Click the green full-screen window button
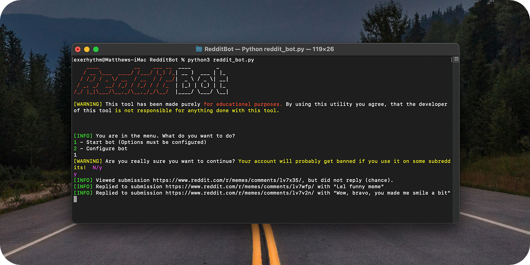 (96, 49)
